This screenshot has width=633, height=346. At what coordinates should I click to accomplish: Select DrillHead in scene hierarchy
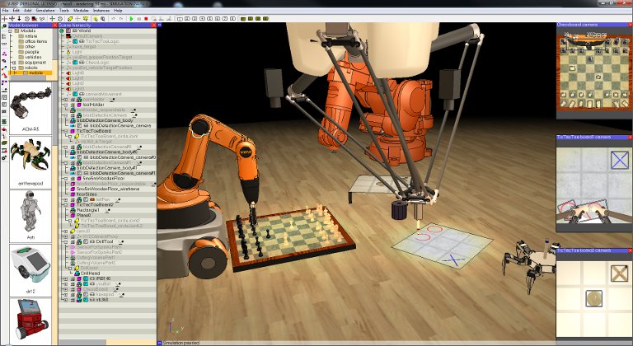(x=91, y=274)
